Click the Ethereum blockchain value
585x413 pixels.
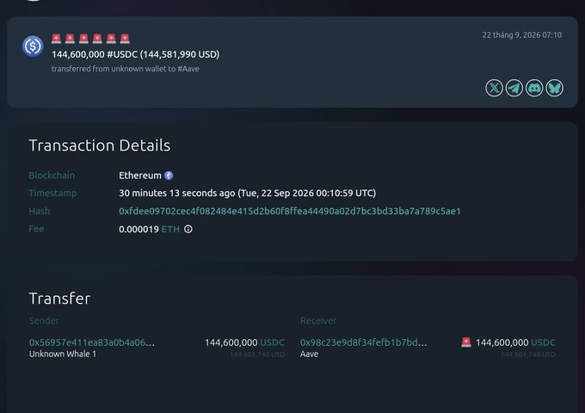pyautogui.click(x=140, y=176)
